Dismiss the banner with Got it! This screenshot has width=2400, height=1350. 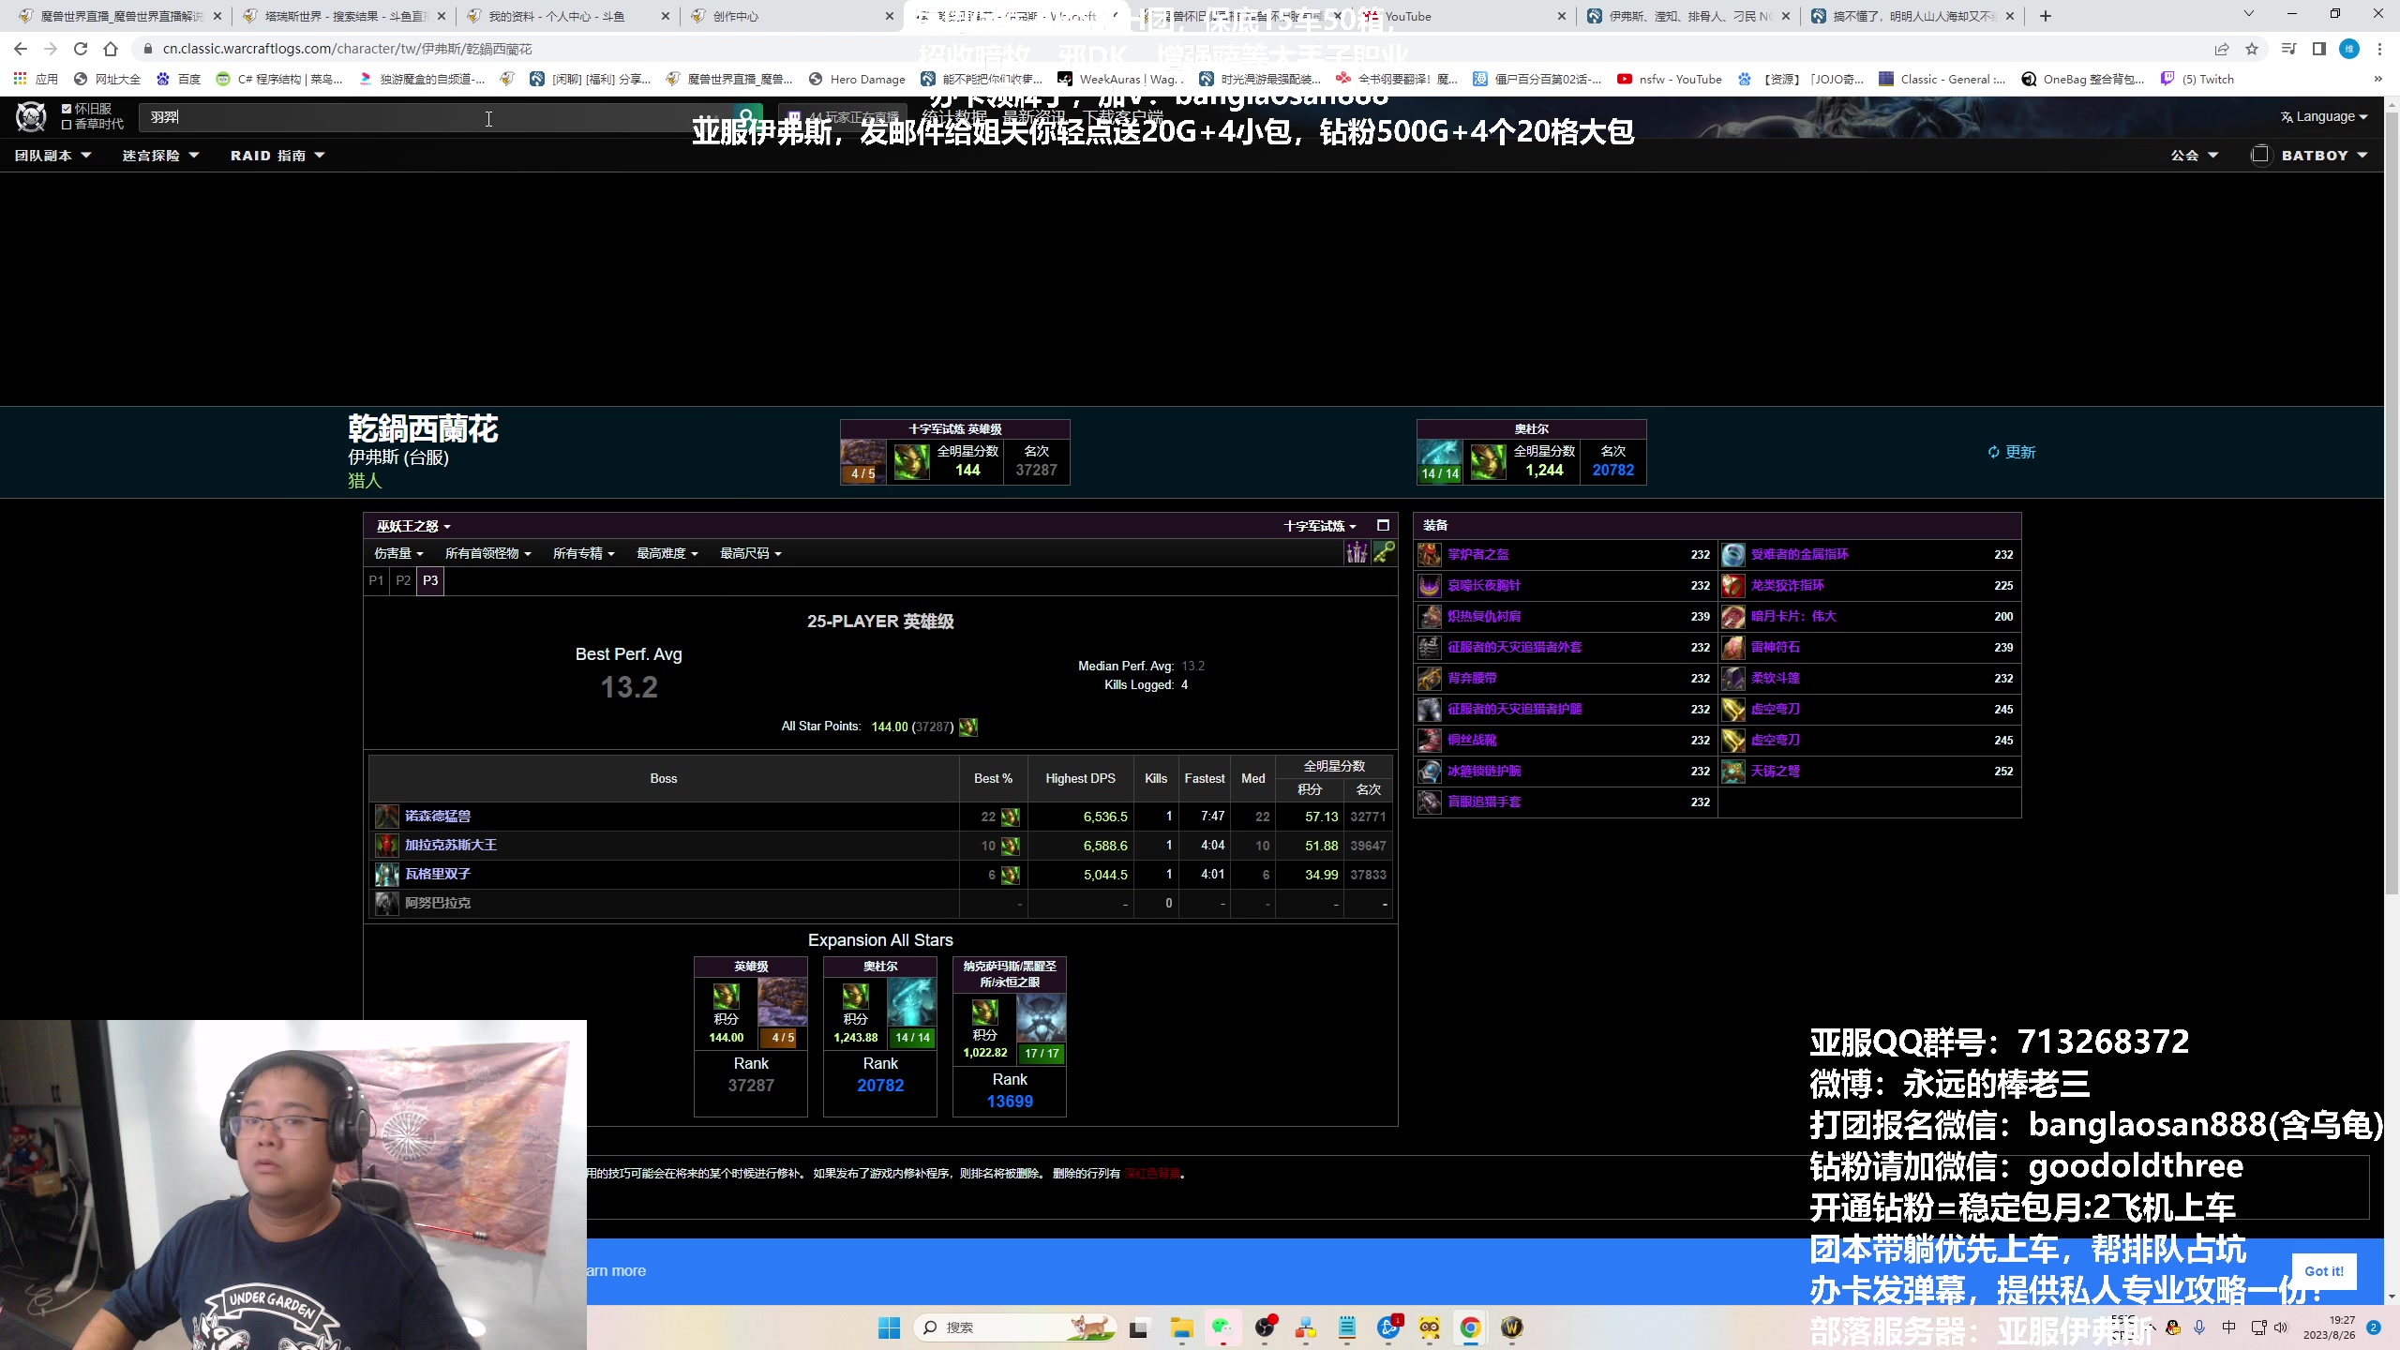pyautogui.click(x=2323, y=1271)
